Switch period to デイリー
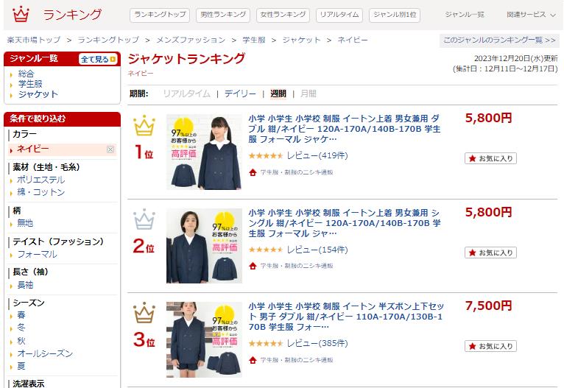The height and width of the screenshot is (388, 564). [x=240, y=94]
